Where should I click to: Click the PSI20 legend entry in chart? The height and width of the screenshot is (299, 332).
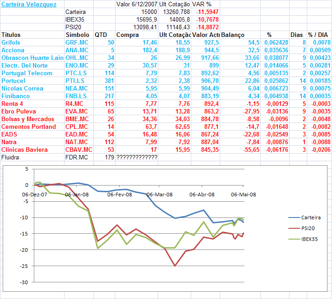[x=301, y=228]
